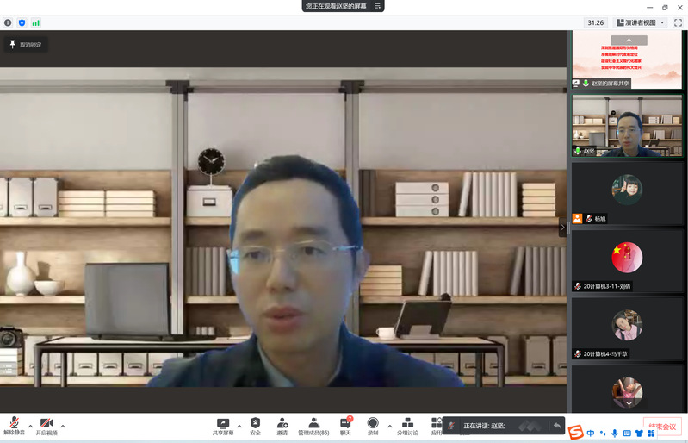
Task: Open 分组讨论 breakout rooms
Action: [x=407, y=424]
